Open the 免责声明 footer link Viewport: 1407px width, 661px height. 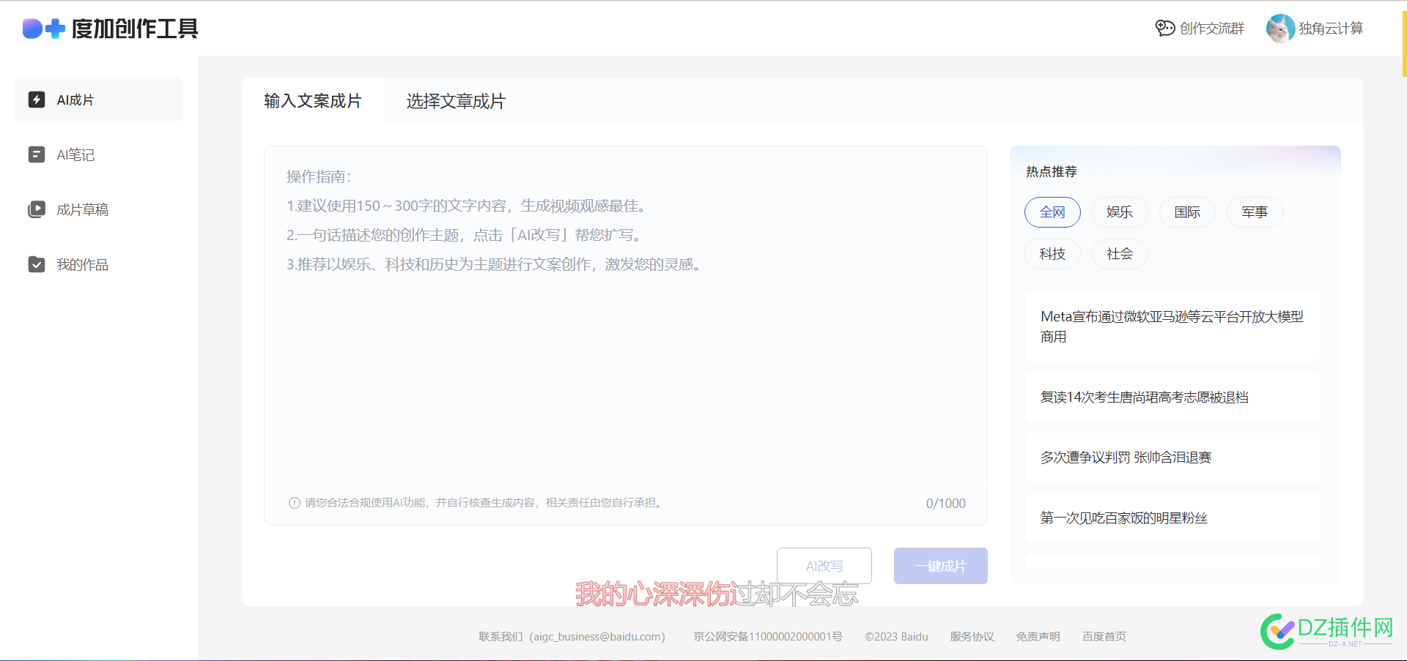tap(1038, 637)
